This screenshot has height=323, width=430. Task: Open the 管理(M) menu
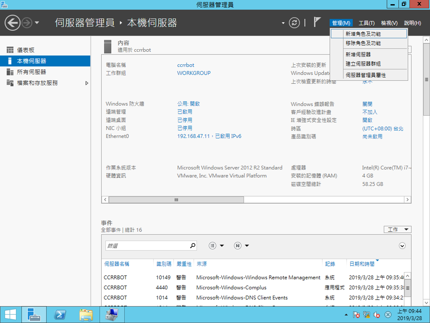click(x=341, y=23)
